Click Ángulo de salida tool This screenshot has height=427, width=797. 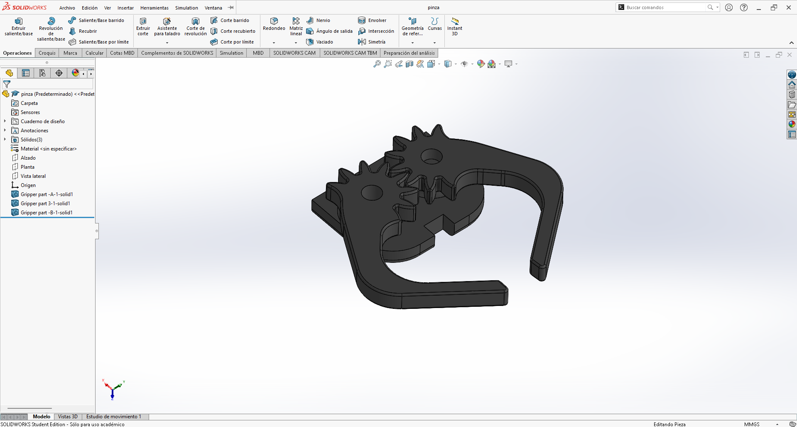(x=329, y=31)
